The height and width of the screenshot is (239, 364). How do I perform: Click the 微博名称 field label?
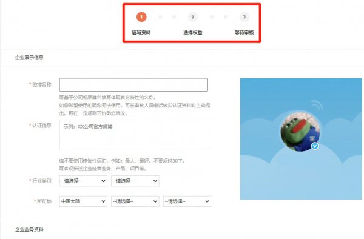tap(41, 84)
